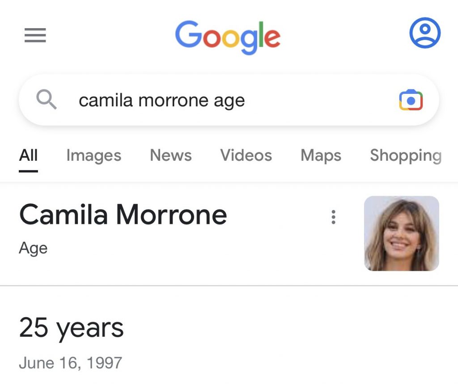Click empty space inside the search bar
Screen dimensions: 458x386
click(x=322, y=100)
